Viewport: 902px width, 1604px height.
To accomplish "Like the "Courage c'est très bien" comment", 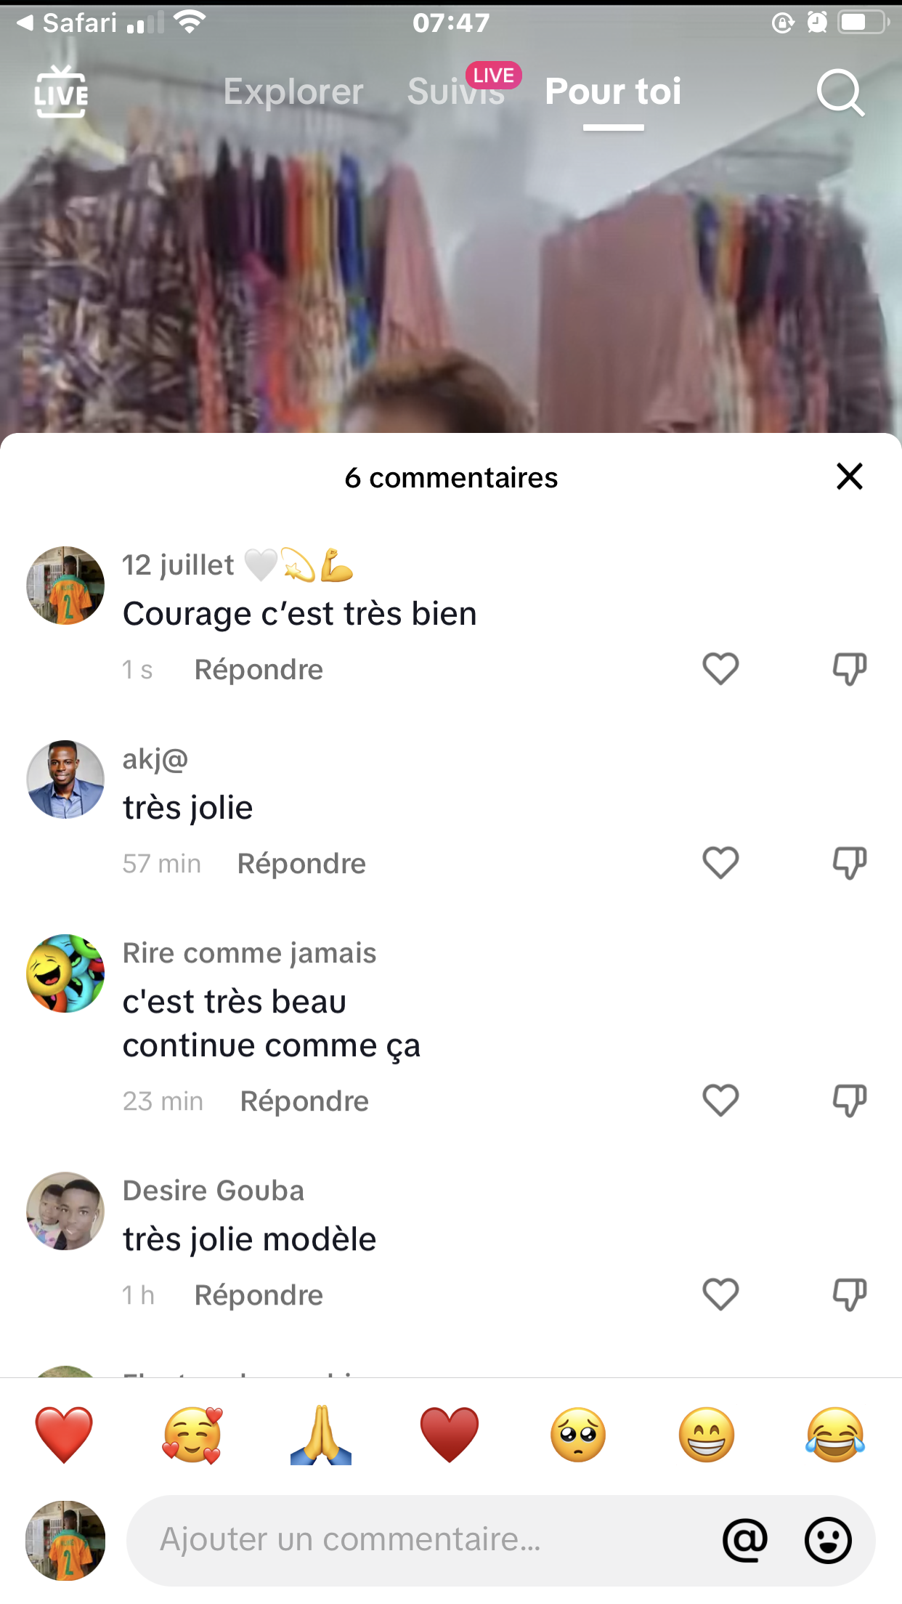I will (x=720, y=668).
